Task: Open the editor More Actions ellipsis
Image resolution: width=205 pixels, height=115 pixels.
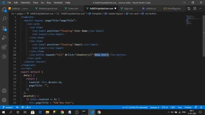Action: (x=201, y=9)
